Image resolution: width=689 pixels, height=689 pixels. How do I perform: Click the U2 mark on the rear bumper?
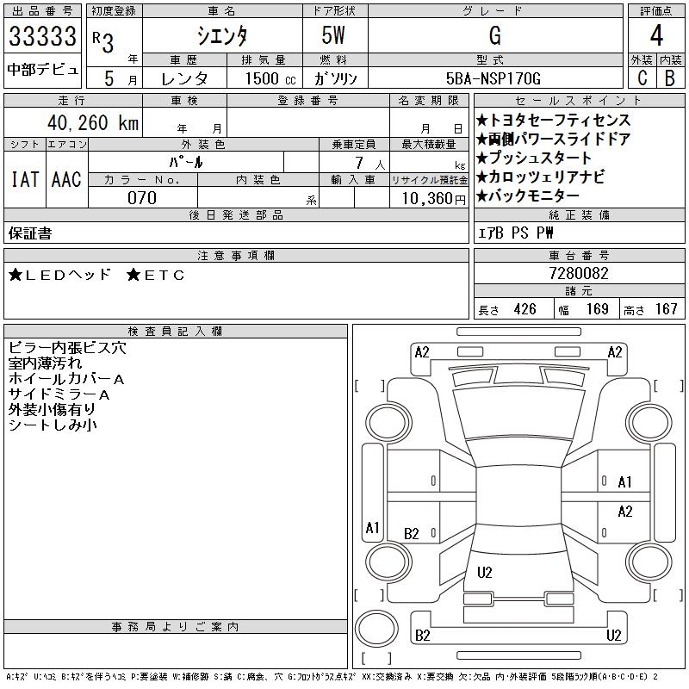[613, 636]
